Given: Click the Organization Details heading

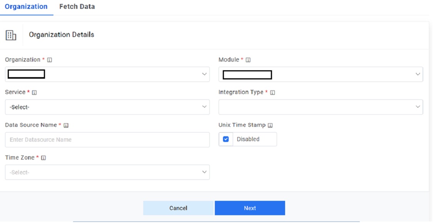Looking at the screenshot, I should point(62,35).
